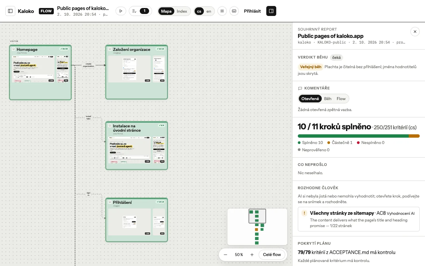The width and height of the screenshot is (425, 266).
Task: Open the Všechny stránky ze sitemapy item
Action: coord(359,219)
